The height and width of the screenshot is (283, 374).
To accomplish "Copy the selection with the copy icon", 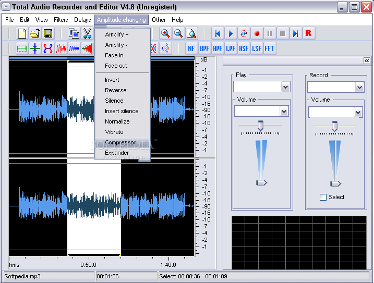I will 74,33.
